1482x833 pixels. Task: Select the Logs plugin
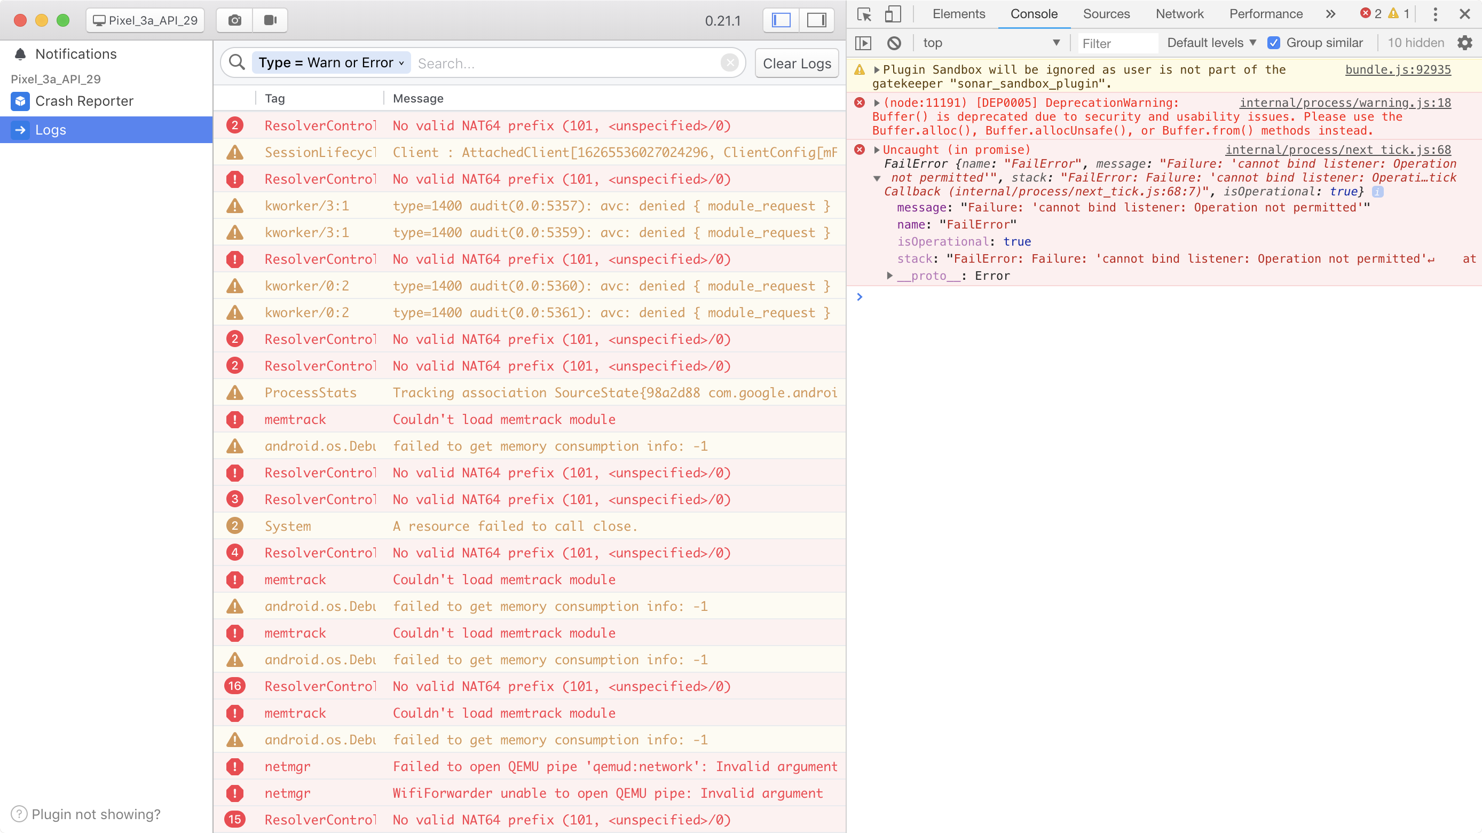click(x=106, y=130)
